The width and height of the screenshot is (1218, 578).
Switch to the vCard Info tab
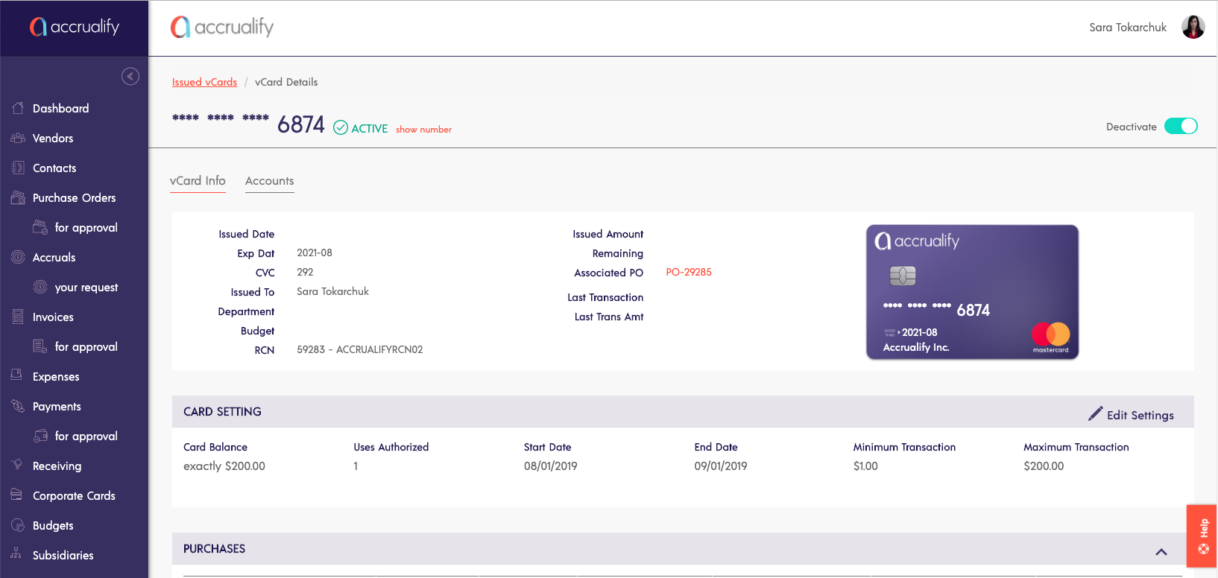pyautogui.click(x=198, y=181)
